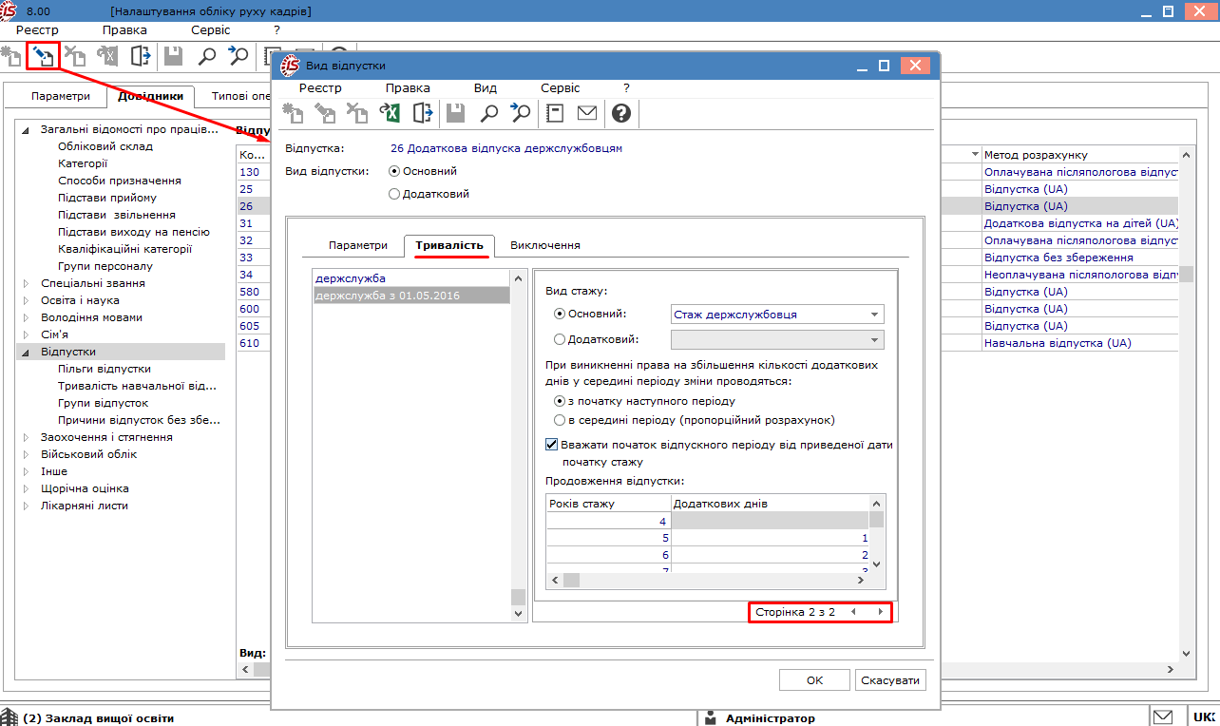Click horizontal scrollbar of Продовження відпустки table

tap(708, 580)
